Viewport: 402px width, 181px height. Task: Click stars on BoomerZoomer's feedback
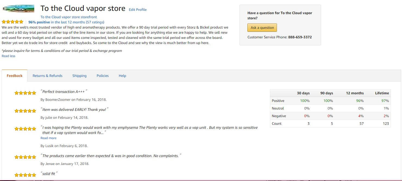pos(25,93)
